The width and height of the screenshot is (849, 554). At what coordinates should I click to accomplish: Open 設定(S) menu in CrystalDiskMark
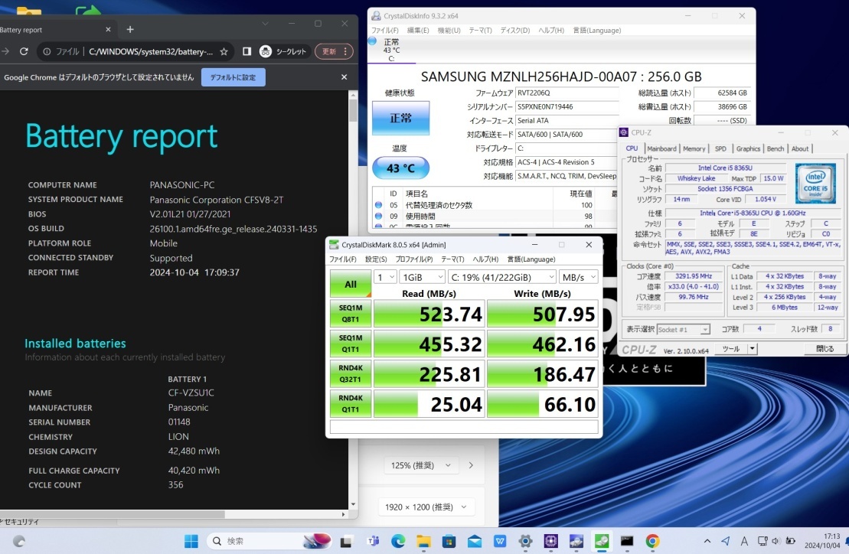pos(376,259)
